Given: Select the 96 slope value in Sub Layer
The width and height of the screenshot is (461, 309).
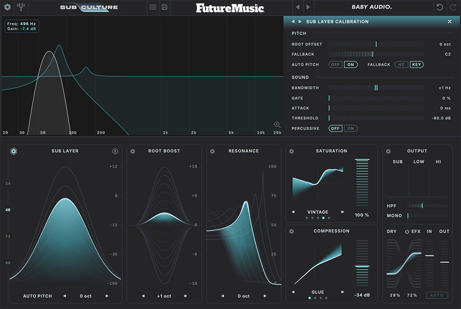Looking at the screenshot, I should 8,263.
